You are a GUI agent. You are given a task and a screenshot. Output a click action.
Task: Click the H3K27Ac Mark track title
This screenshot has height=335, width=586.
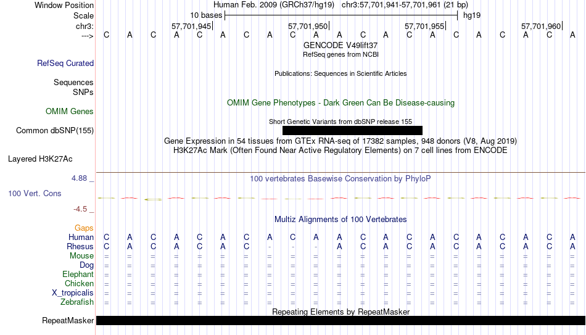(x=340, y=151)
